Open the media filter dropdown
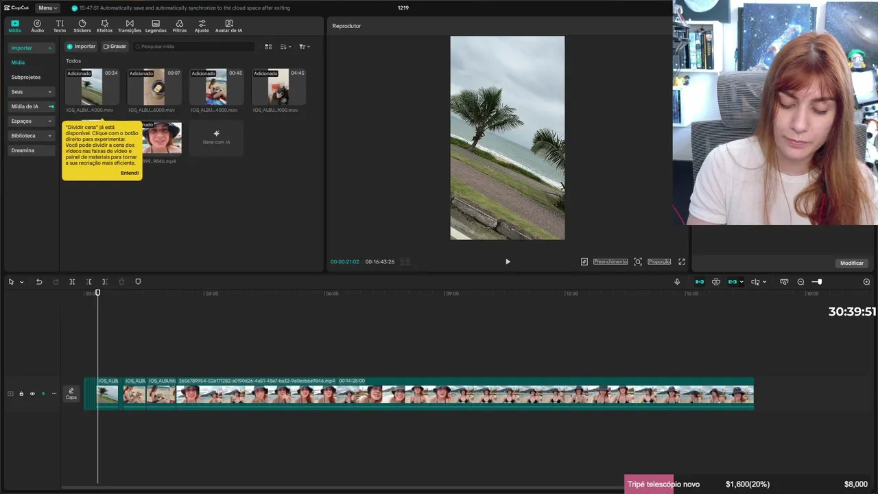The height and width of the screenshot is (494, 878). tap(305, 47)
